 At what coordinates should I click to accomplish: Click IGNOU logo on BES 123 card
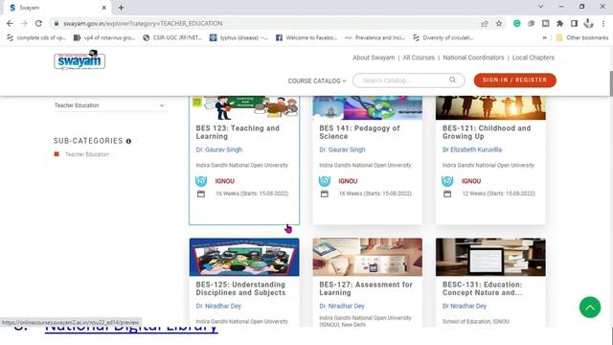tap(201, 181)
